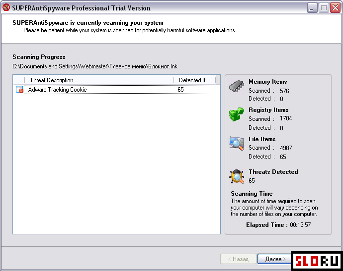The height and width of the screenshot is (271, 343).
Task: Click the SUPERAntiSpyware title bar logo icon
Action: tap(6, 7)
